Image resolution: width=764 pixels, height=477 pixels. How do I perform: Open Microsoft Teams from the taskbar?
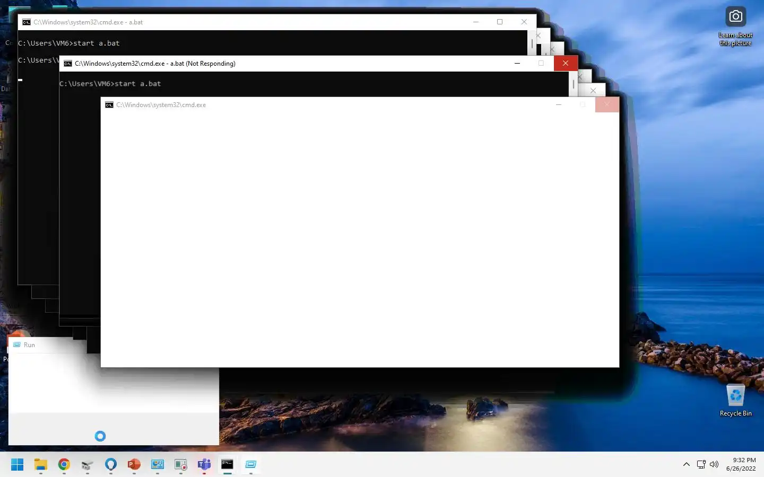(x=204, y=465)
